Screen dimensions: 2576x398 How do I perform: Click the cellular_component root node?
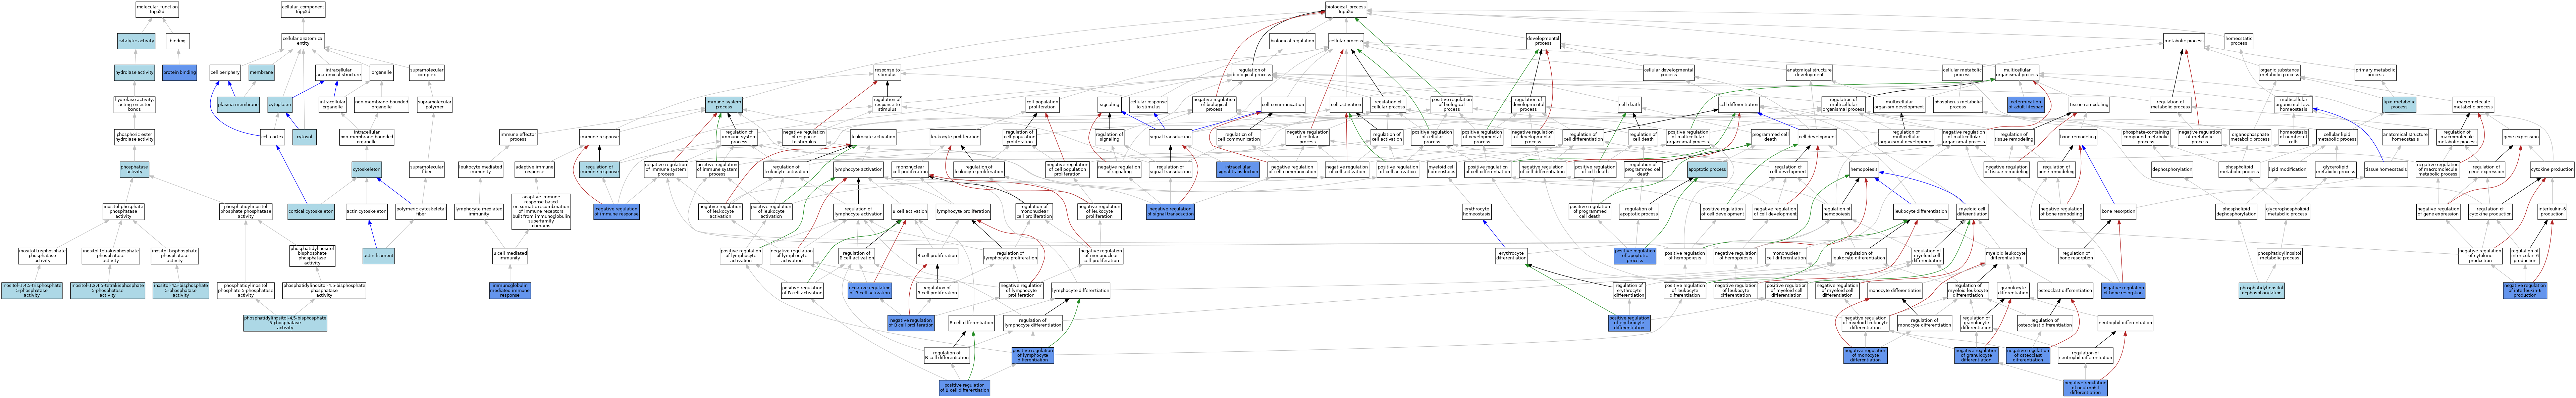point(303,10)
